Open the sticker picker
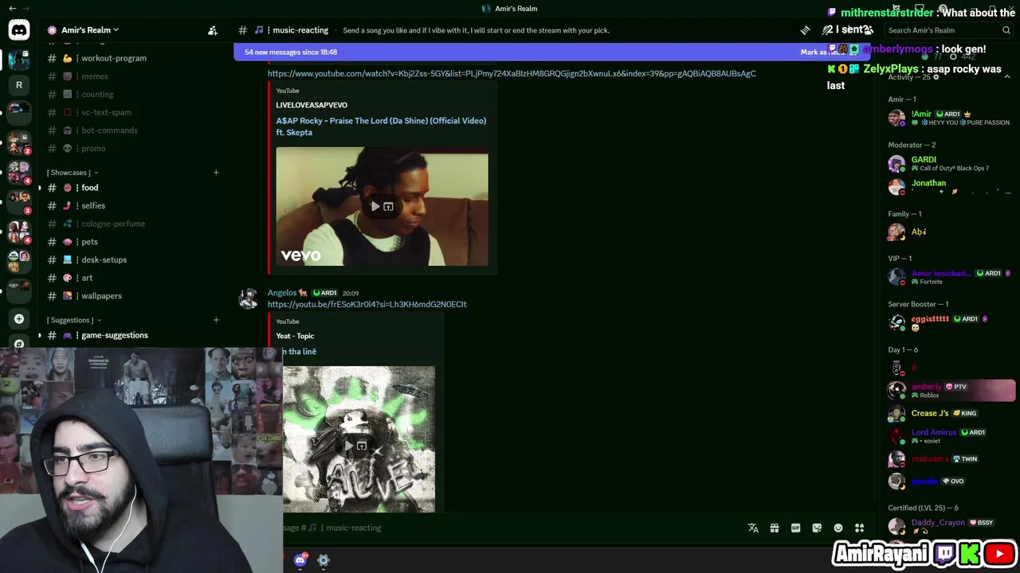The image size is (1020, 573). click(817, 528)
